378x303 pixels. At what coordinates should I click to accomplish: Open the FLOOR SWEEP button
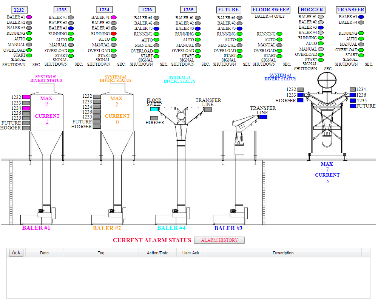(270, 10)
